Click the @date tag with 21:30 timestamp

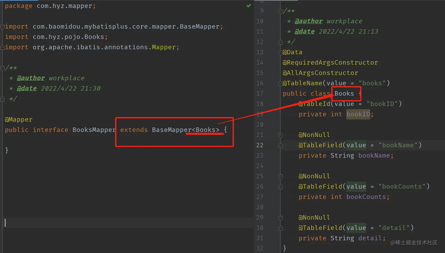[27, 88]
